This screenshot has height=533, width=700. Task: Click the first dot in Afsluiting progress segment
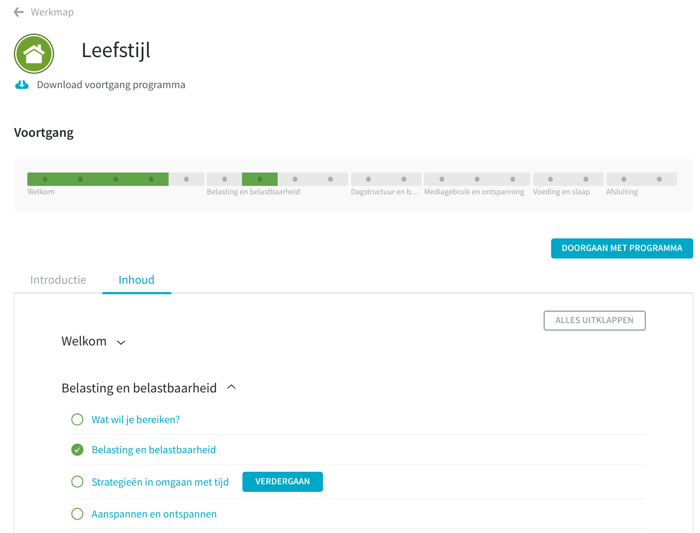[624, 179]
